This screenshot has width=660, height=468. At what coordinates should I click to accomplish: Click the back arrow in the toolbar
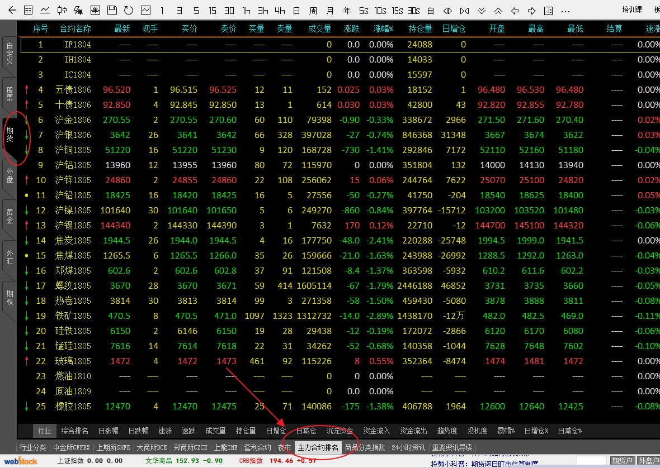point(12,10)
